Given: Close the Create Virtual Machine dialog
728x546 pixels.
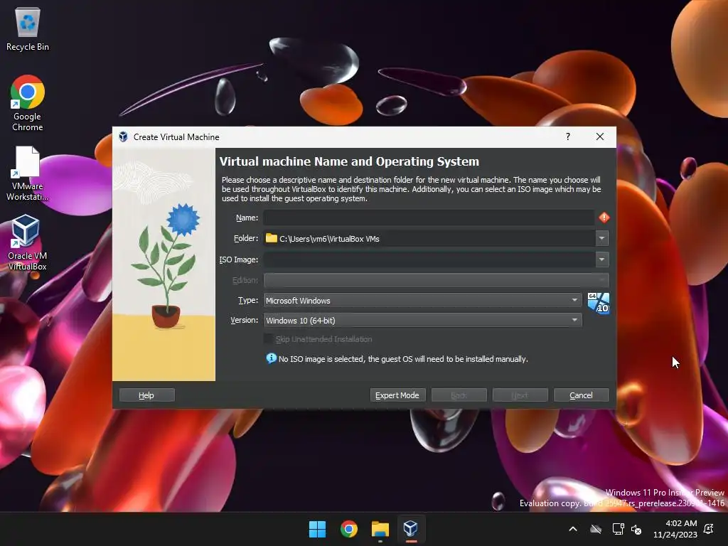Looking at the screenshot, I should 600,136.
